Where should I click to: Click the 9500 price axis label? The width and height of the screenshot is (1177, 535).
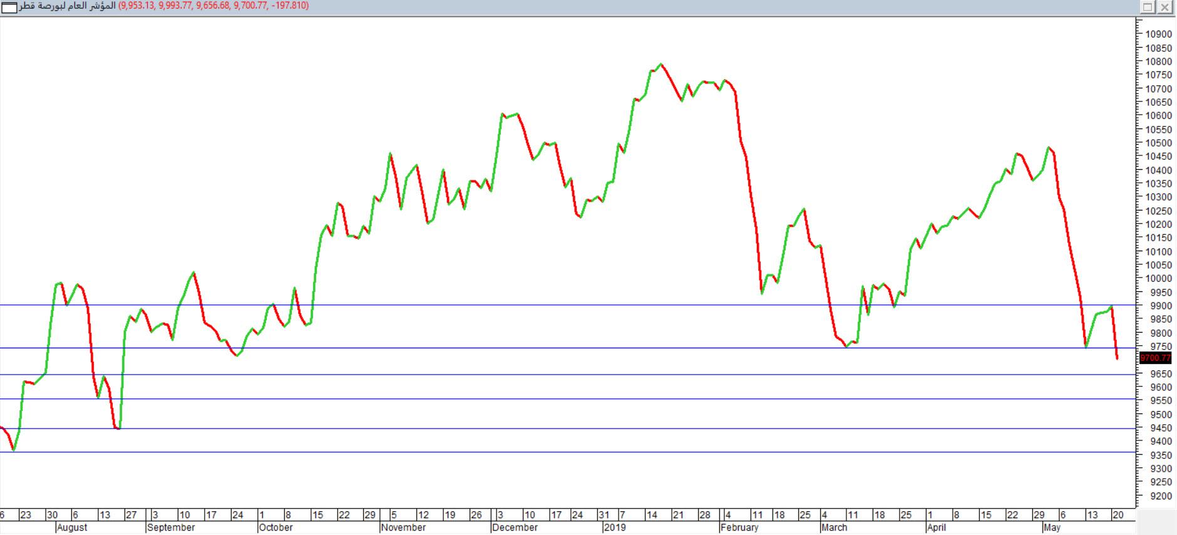tap(1161, 415)
